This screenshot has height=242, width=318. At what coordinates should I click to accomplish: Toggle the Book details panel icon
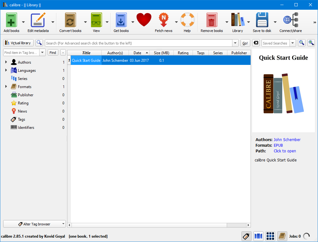click(282, 236)
